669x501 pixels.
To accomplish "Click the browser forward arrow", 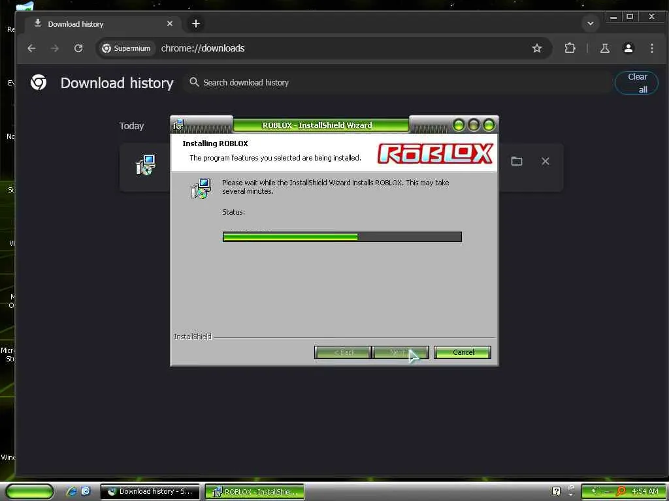I will (55, 48).
